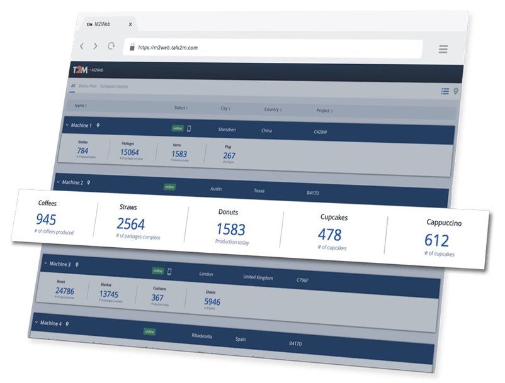The width and height of the screenshot is (505, 383).
Task: Click London city cell
Action: point(206,274)
